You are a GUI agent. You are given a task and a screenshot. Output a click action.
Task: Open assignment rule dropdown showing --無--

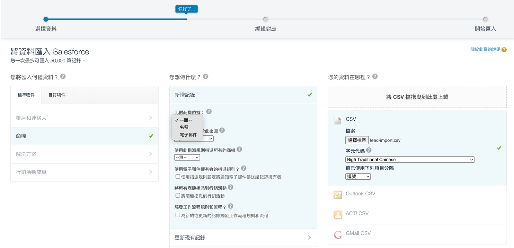pos(187,158)
